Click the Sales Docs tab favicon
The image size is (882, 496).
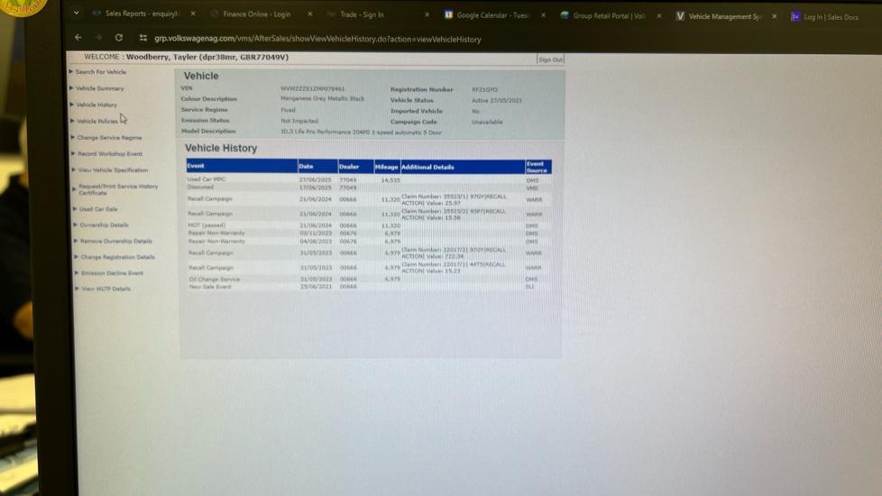point(795,16)
